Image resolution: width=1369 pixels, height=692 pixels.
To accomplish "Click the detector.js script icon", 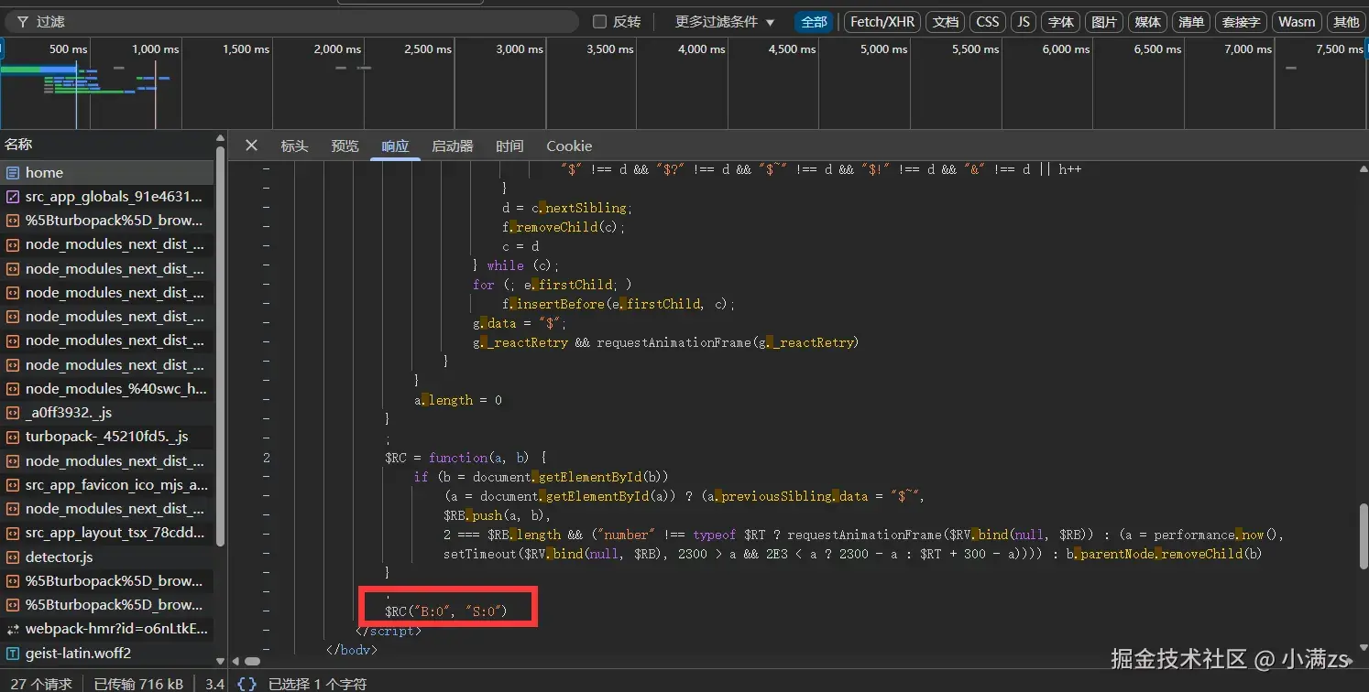I will (x=13, y=557).
